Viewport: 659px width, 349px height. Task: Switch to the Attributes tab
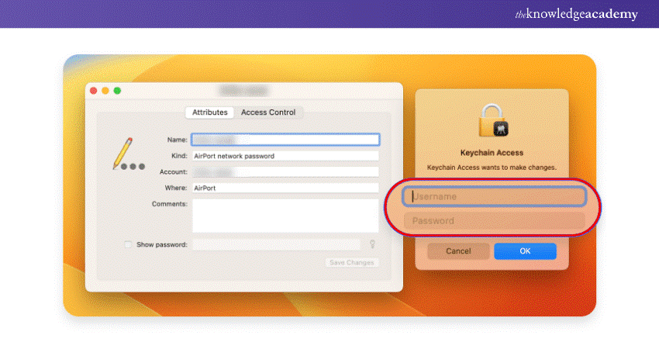(210, 112)
